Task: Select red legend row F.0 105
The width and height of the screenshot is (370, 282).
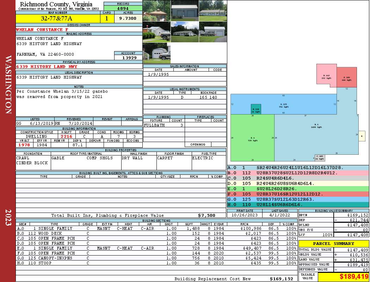Action: click(x=298, y=194)
